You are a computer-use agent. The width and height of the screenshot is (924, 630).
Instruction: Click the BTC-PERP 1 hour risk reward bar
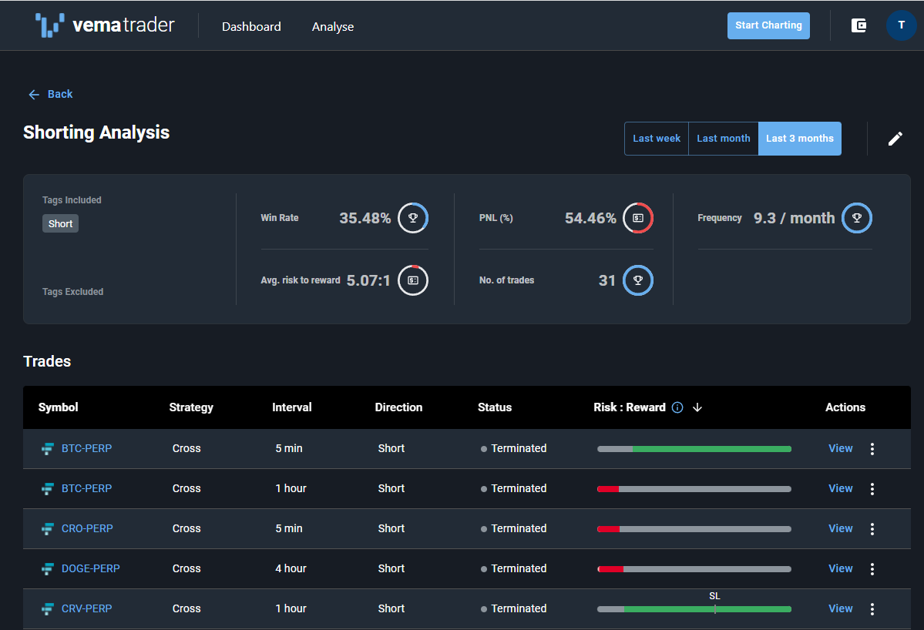click(694, 489)
